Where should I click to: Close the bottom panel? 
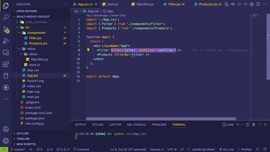coord(265,125)
